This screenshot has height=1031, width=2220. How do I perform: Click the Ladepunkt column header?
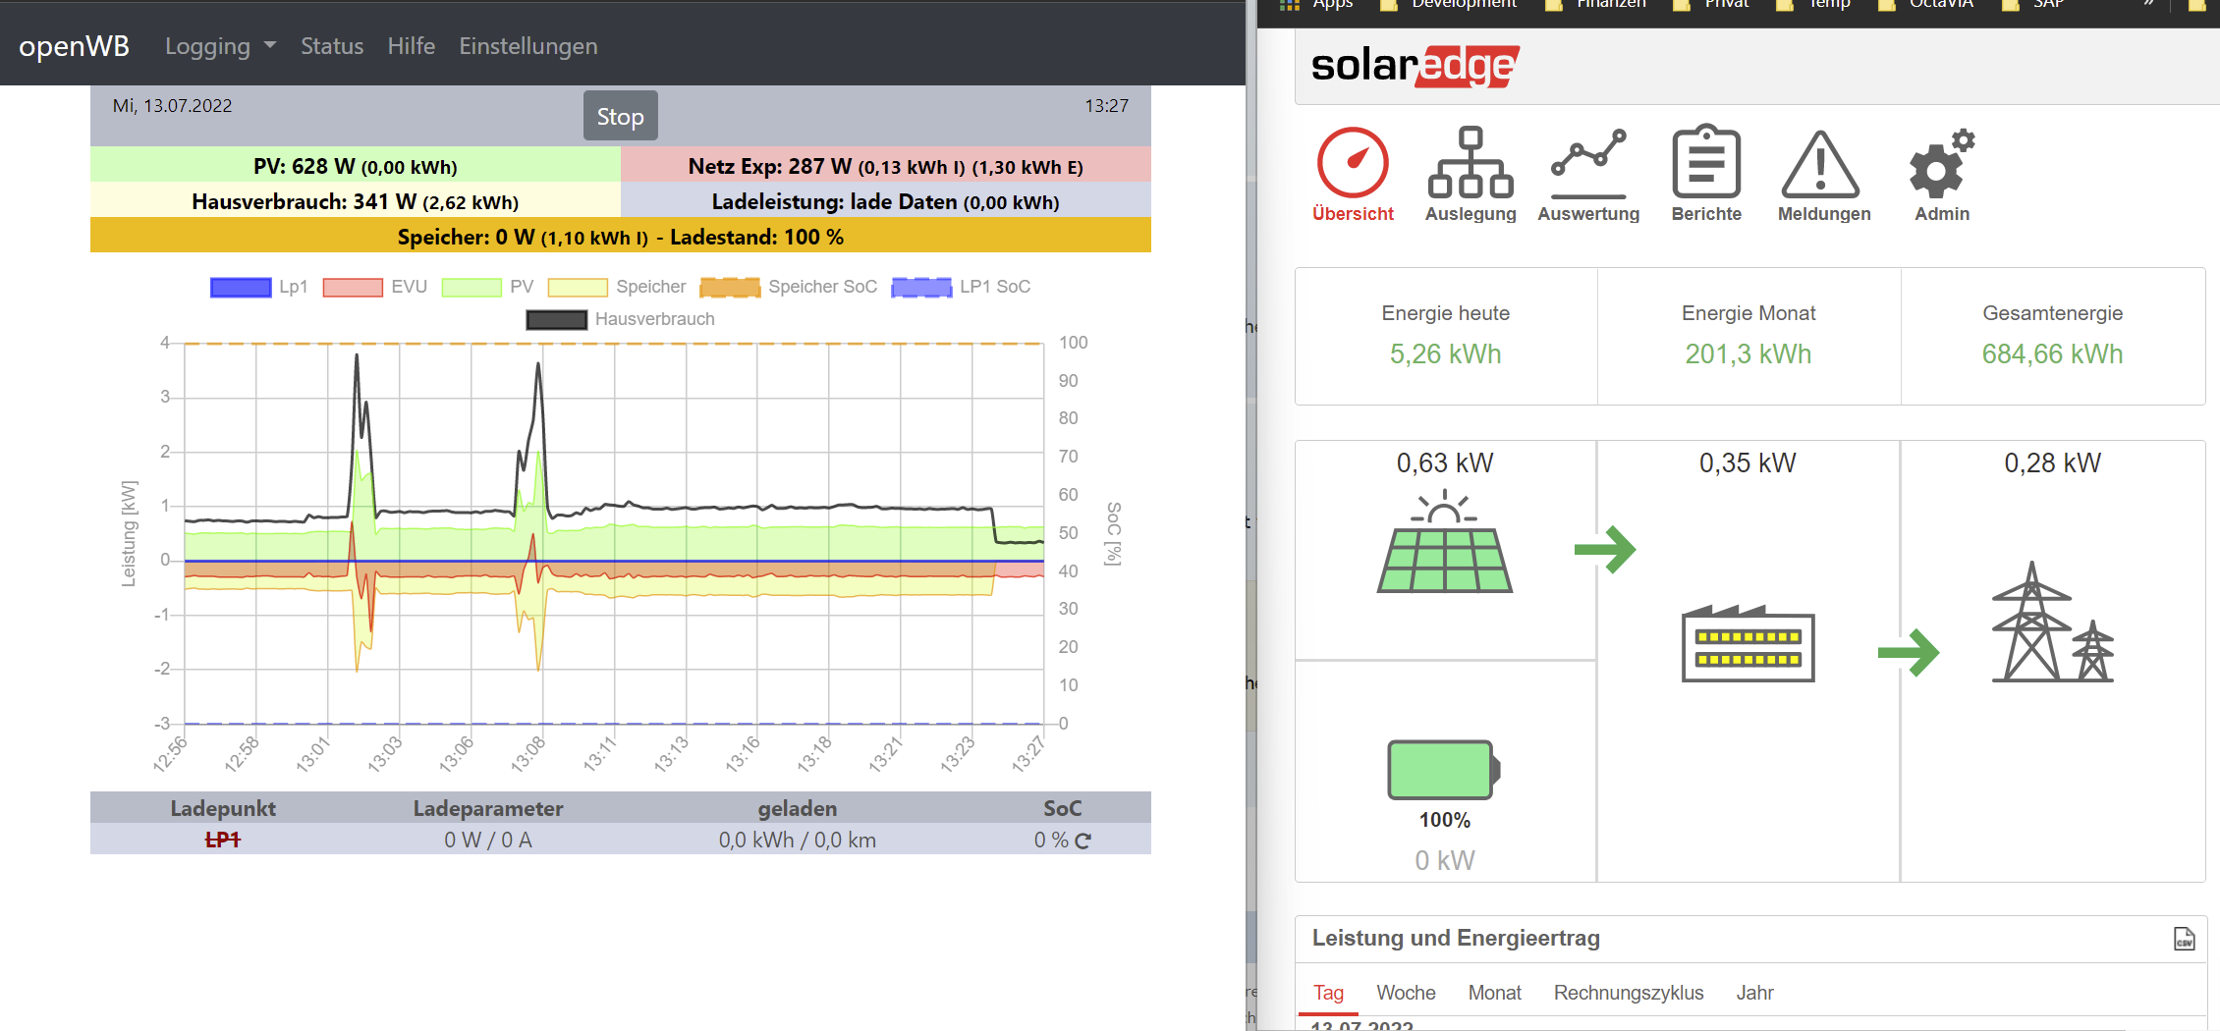coord(223,808)
